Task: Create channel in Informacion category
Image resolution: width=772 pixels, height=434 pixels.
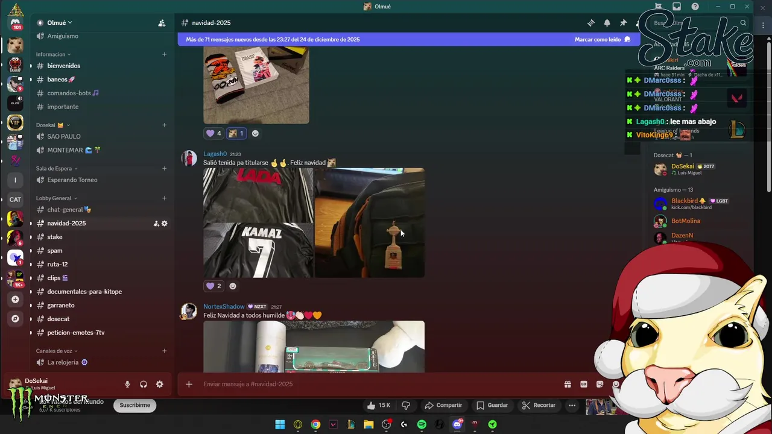Action: 164,54
